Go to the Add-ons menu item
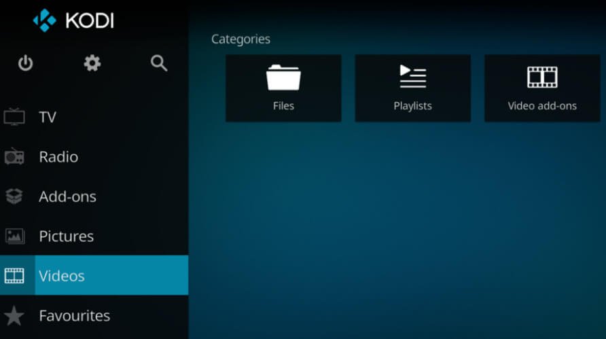606x339 pixels. pos(94,196)
